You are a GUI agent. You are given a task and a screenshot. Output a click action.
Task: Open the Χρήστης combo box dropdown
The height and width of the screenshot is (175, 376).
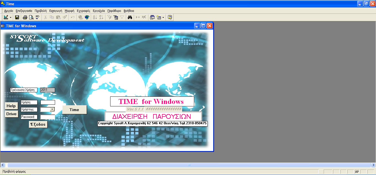[x=52, y=109]
